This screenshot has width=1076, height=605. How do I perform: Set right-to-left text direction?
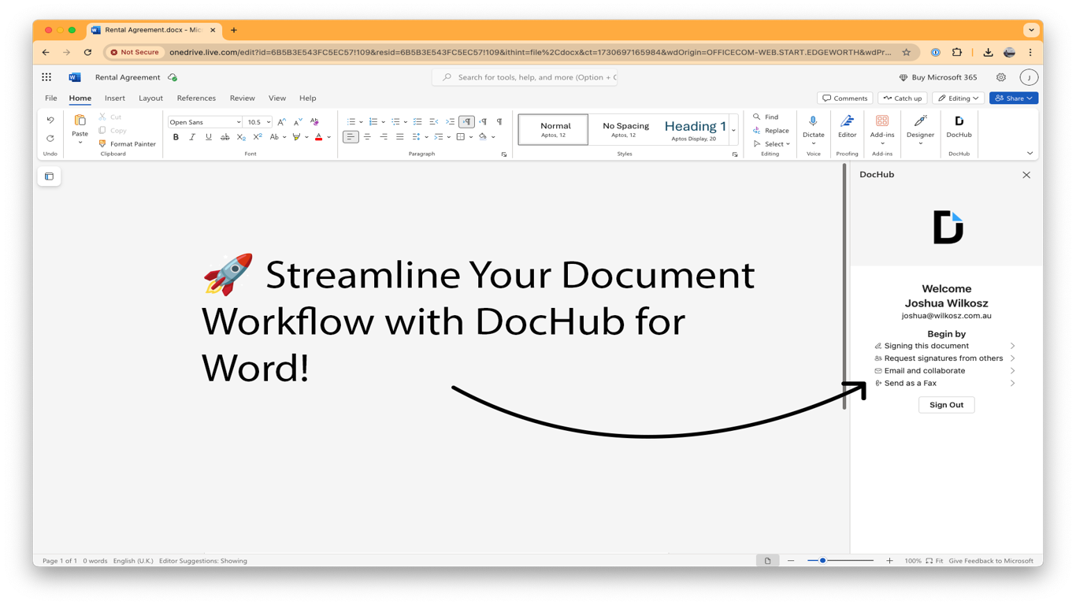pyautogui.click(x=483, y=122)
